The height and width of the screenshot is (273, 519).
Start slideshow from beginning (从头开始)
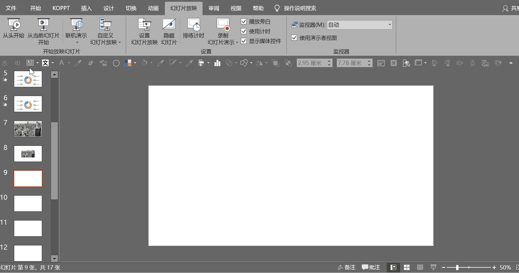click(14, 28)
